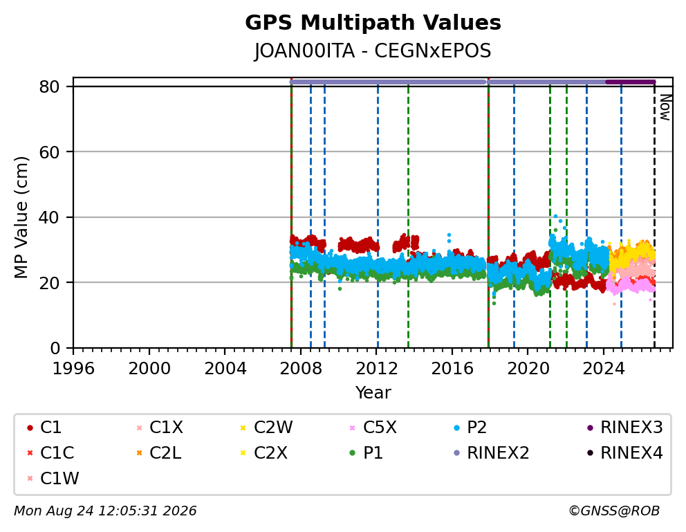Select the RINEX4 legend entry
Screen dimensions: 686x532
point(624,453)
